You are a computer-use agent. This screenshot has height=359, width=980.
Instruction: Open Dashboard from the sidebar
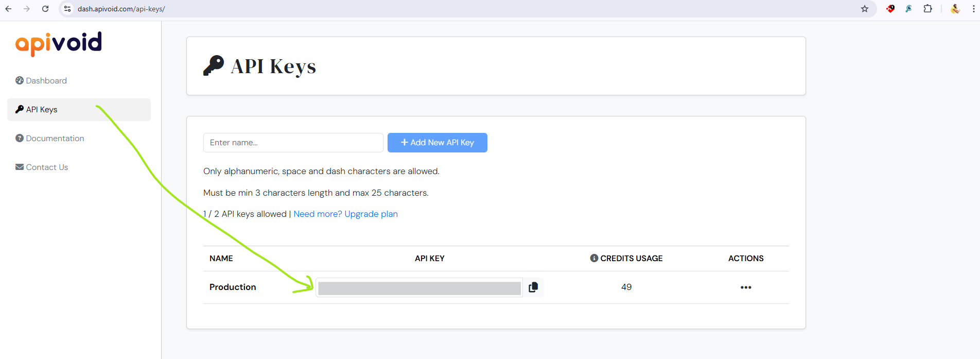[46, 80]
